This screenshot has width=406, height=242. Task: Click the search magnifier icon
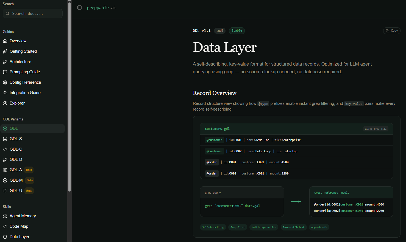(7, 13)
